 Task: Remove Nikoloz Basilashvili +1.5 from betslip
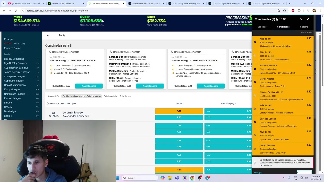click(x=255, y=96)
